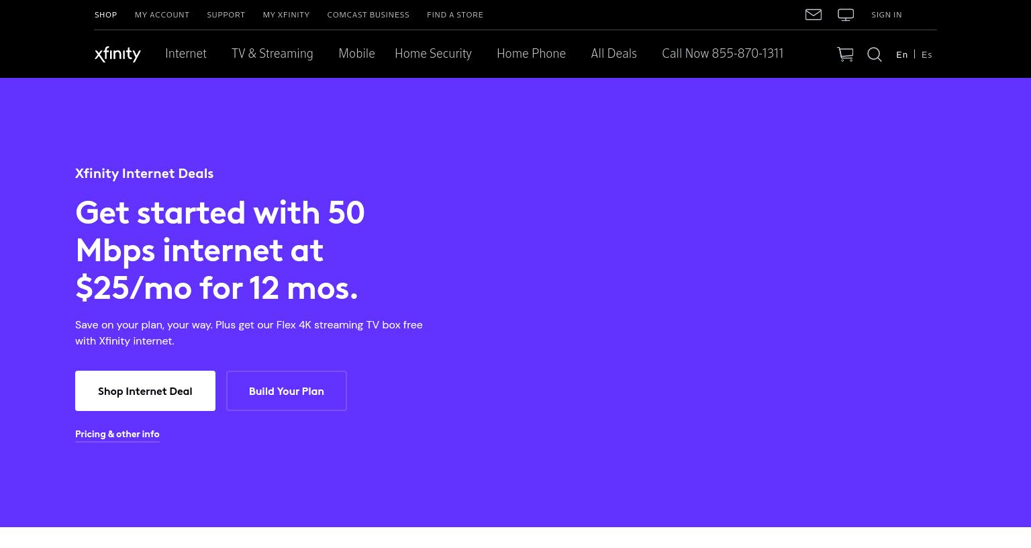Click Build Your Plan button
The height and width of the screenshot is (548, 1031).
(287, 391)
